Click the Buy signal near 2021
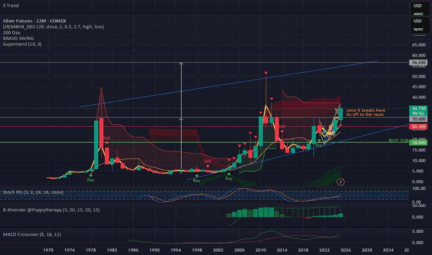This screenshot has height=255, width=432. coord(319,143)
